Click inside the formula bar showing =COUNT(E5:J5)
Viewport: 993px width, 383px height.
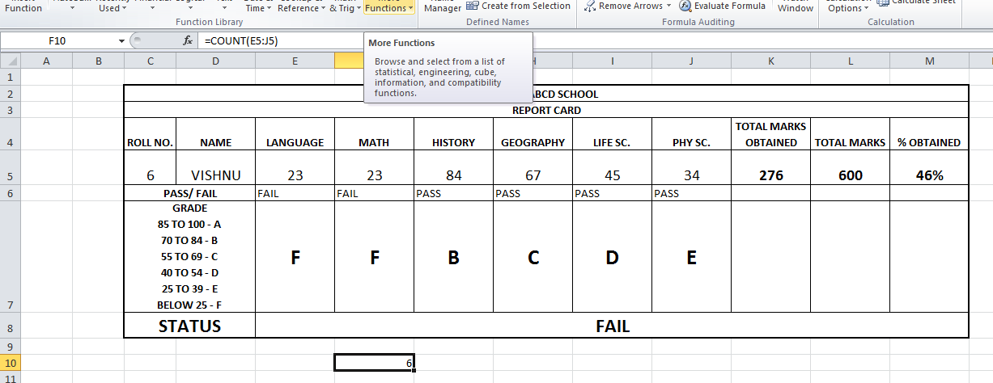click(595, 40)
